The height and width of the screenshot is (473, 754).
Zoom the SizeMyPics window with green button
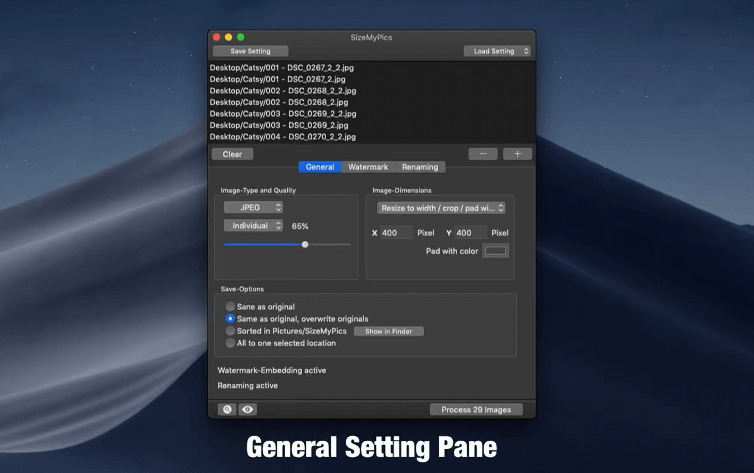(241, 37)
